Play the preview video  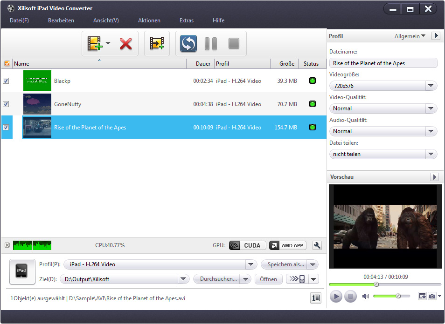coord(336,297)
